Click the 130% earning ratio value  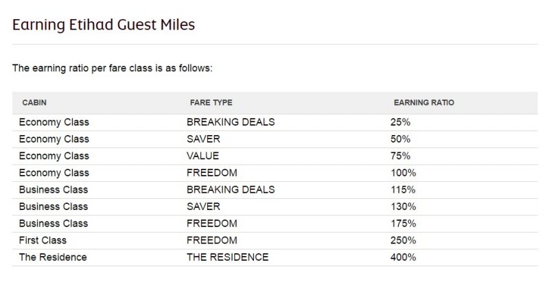click(x=404, y=206)
